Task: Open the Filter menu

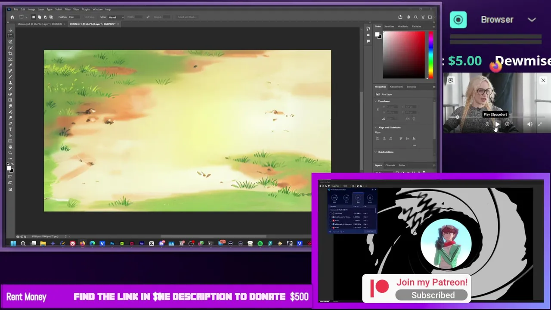Action: click(x=68, y=9)
